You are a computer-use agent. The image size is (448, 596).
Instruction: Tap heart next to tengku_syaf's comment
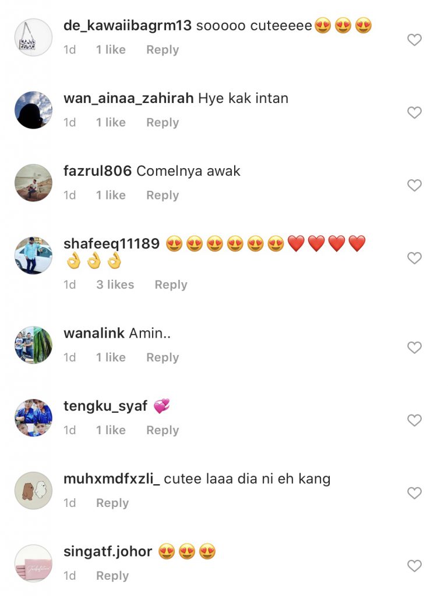click(414, 420)
